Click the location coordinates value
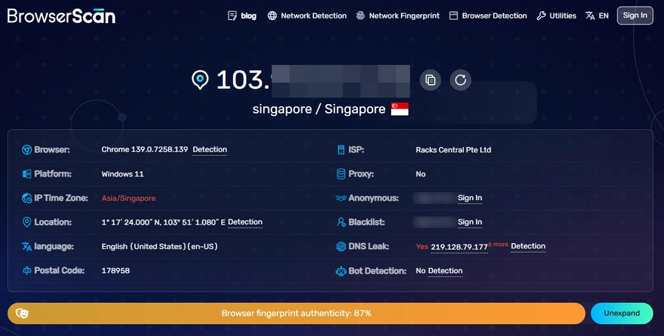The image size is (664, 336). point(163,222)
